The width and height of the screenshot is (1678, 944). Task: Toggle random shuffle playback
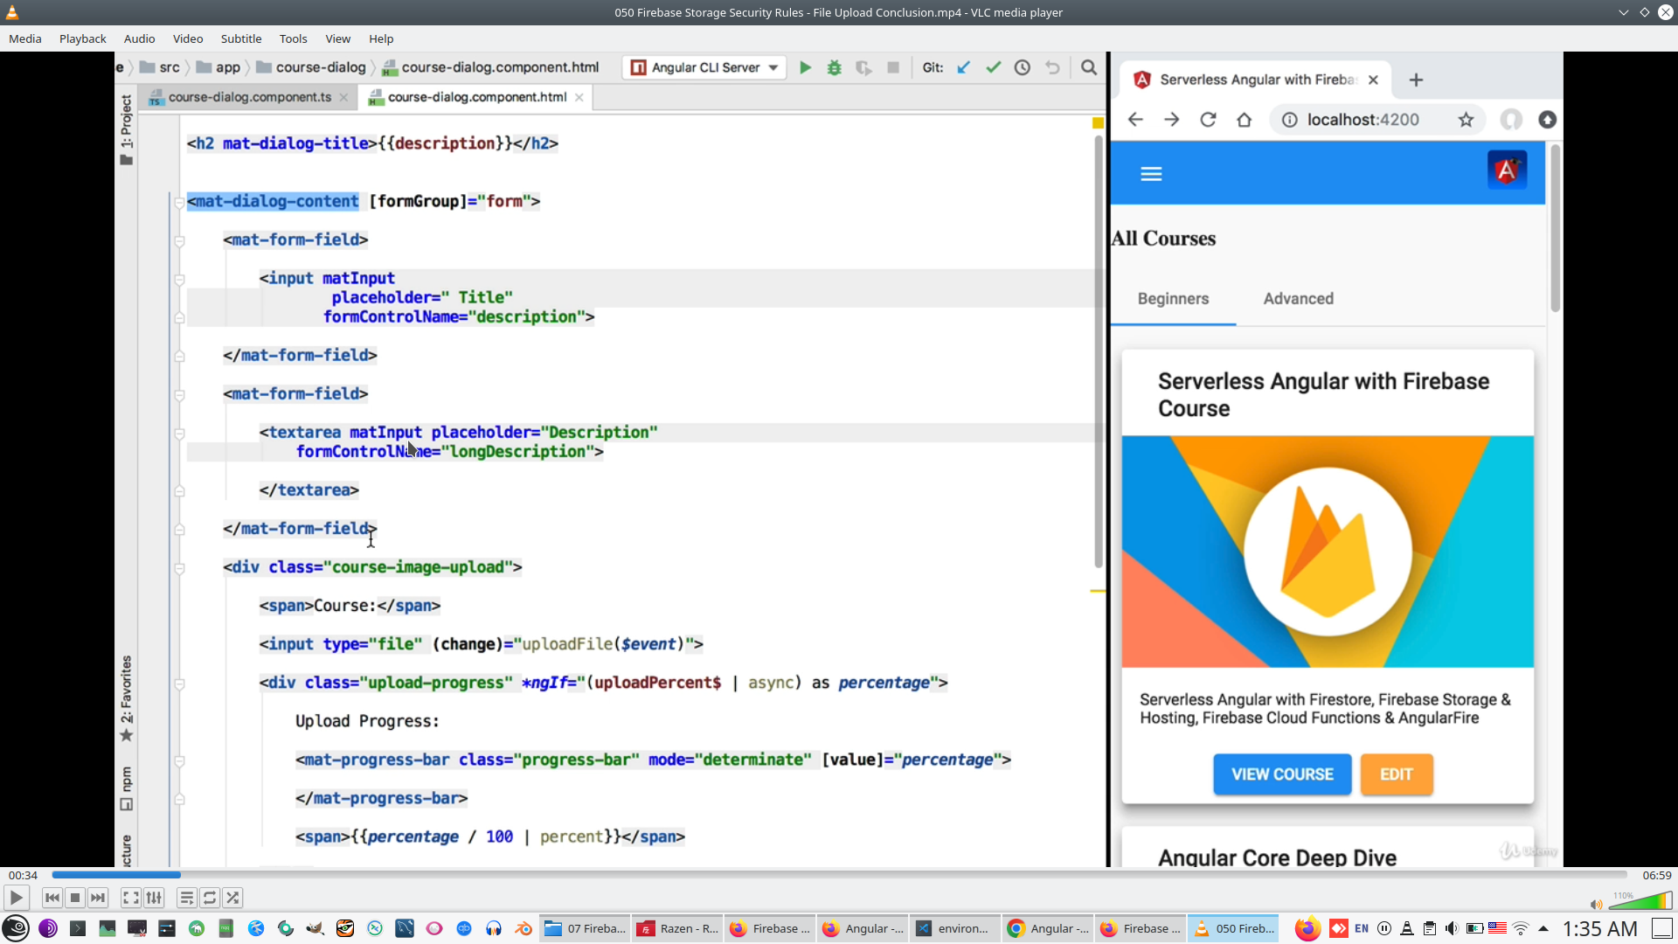point(232,898)
